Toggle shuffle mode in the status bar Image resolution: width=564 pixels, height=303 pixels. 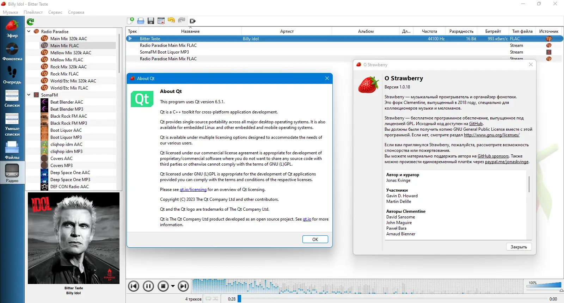(215, 299)
